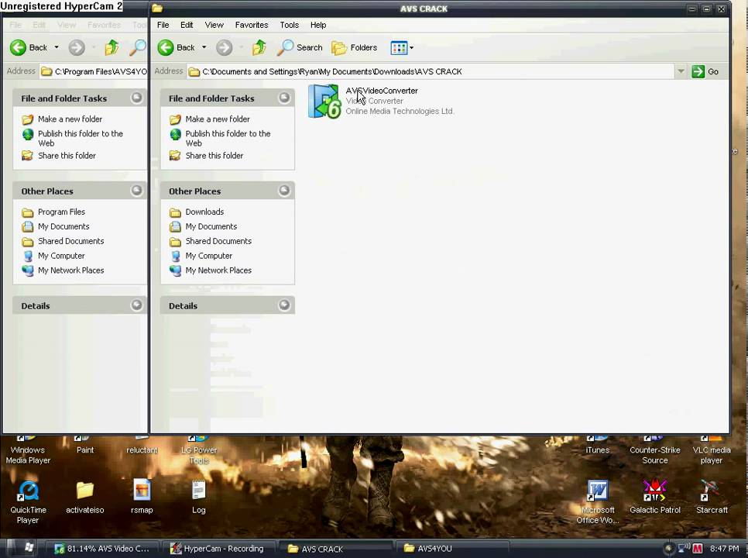
Task: Click the greyed Forward button in AVS CRACK
Action: pyautogui.click(x=225, y=47)
